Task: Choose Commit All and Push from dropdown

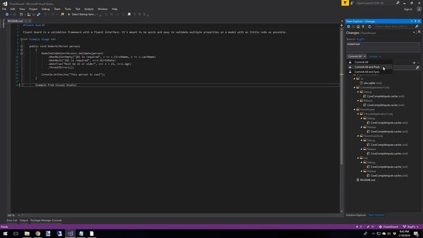Action: click(x=369, y=67)
